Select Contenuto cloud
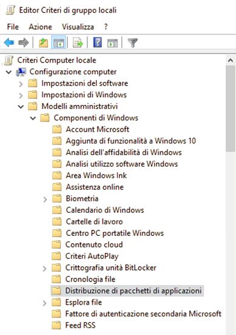 [94, 245]
